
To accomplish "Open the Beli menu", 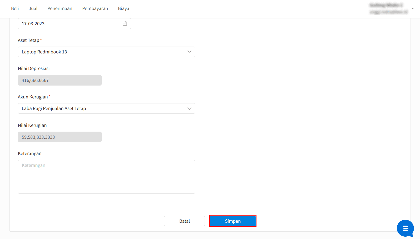I will point(15,8).
